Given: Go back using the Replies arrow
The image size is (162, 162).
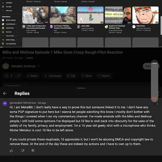Looking at the screenshot, I should pyautogui.click(x=5, y=93).
